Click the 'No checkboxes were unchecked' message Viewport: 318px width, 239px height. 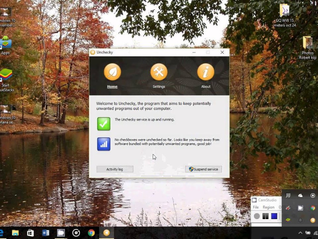tap(167, 142)
